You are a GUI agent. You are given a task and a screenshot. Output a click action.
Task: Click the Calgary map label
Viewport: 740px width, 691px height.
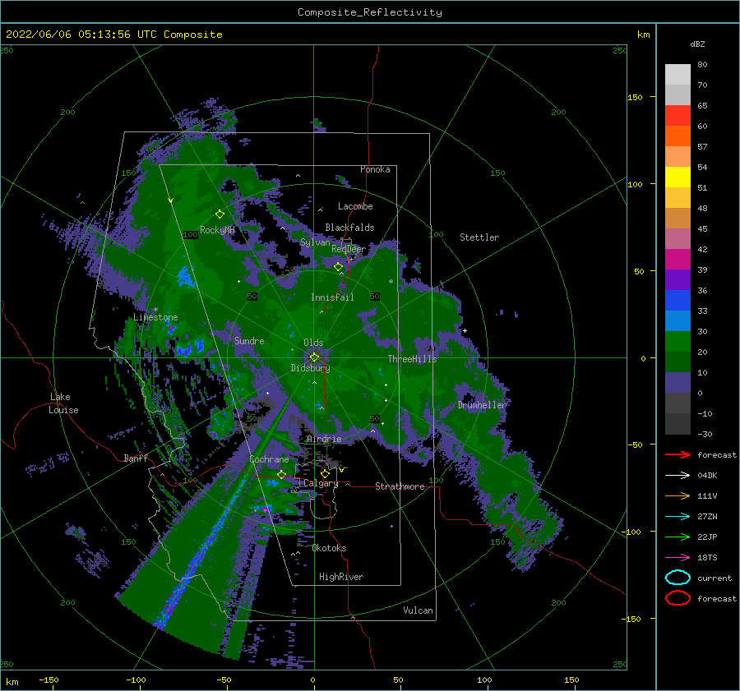(x=321, y=483)
